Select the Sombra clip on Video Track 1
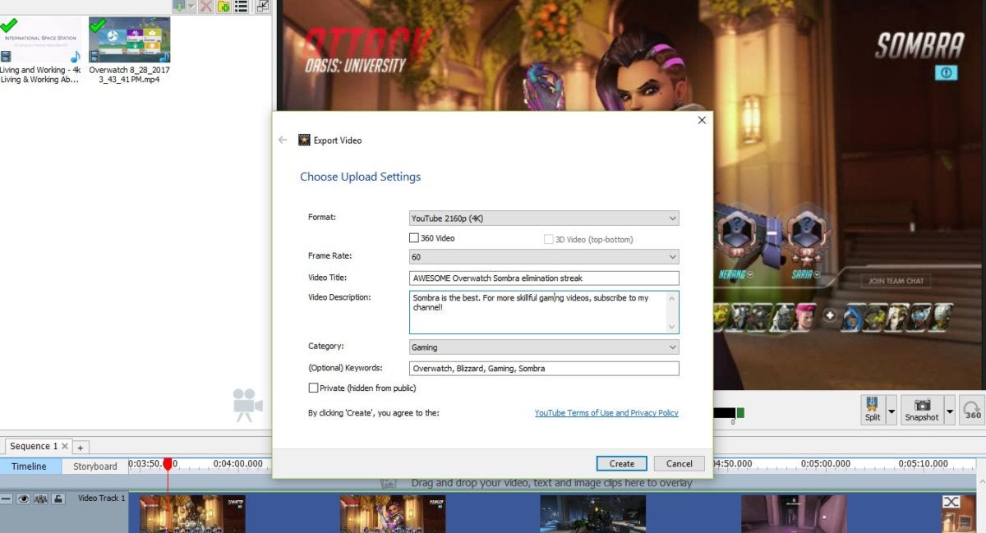 (x=393, y=513)
